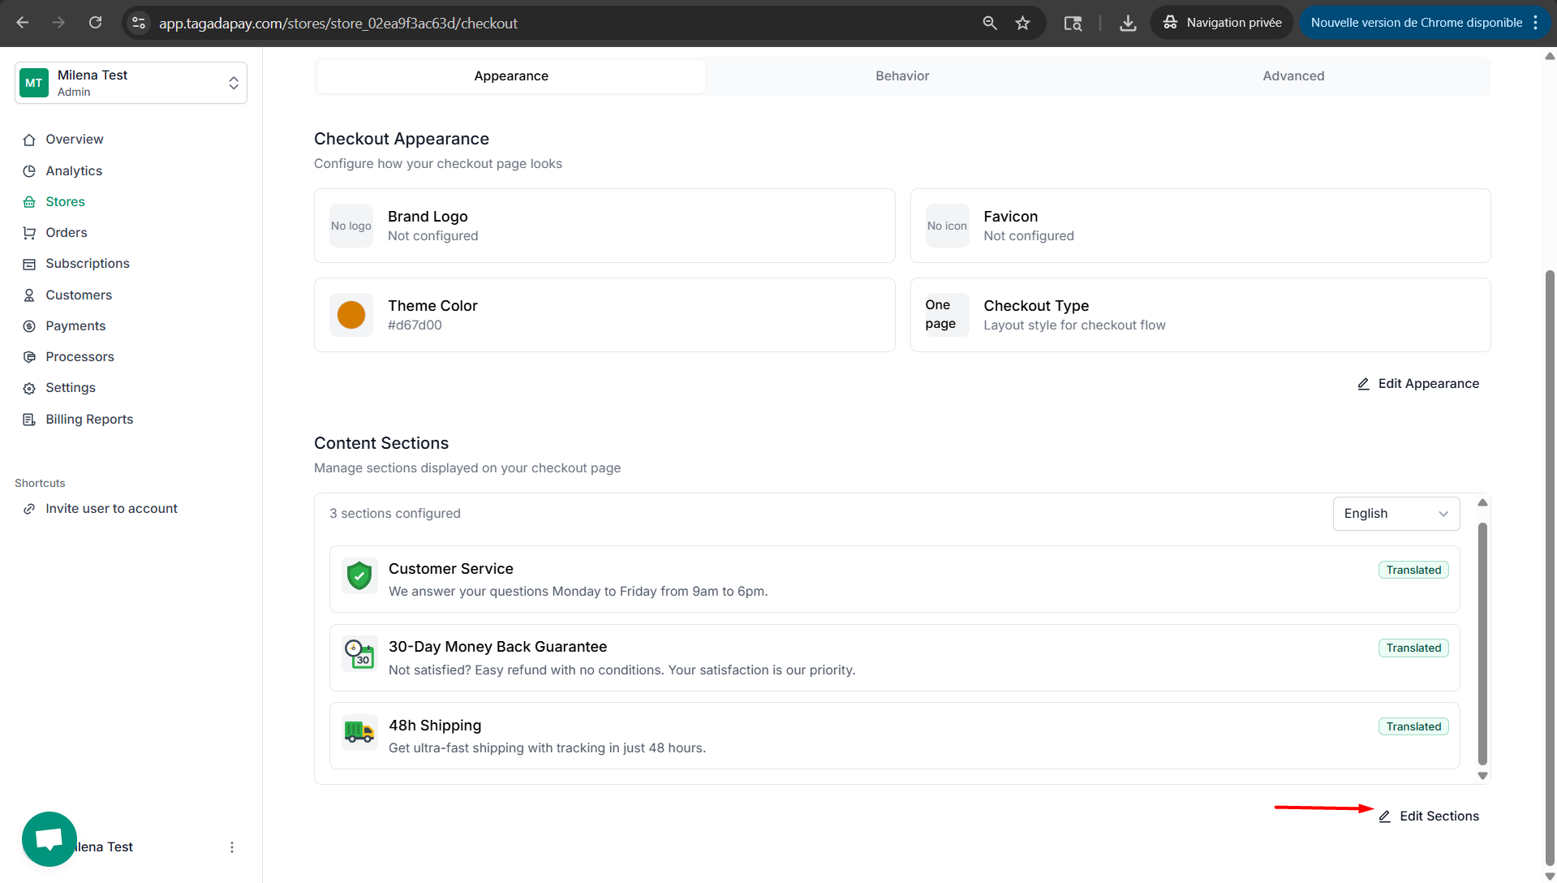The image size is (1557, 883).
Task: Click the 48h Shipping Translated badge
Action: pos(1413,726)
